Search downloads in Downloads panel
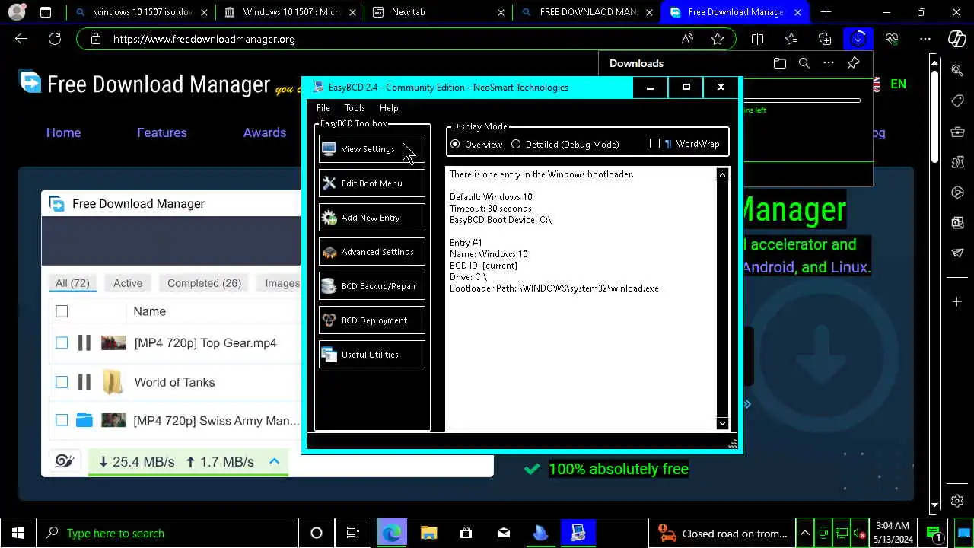The image size is (974, 548). pos(804,63)
